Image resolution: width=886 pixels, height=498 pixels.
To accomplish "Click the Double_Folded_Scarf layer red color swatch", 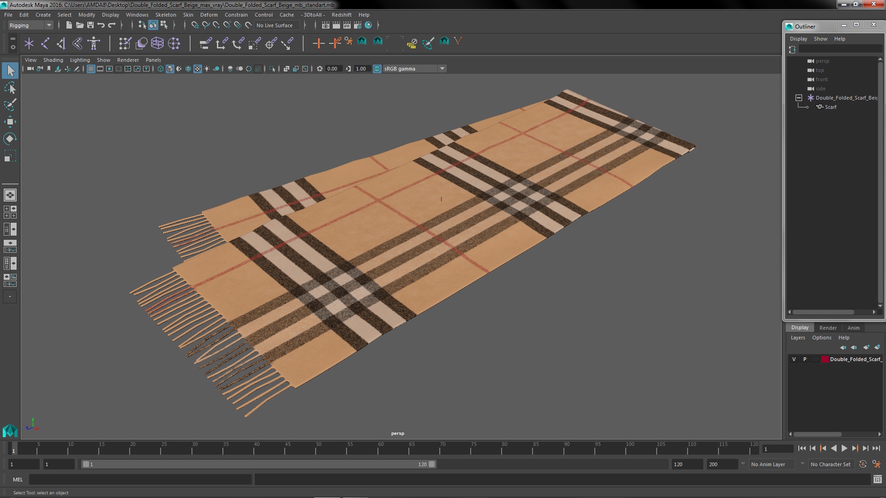I will [x=825, y=359].
